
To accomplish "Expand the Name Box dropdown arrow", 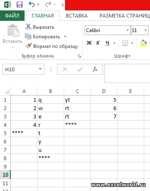I will click(40, 69).
